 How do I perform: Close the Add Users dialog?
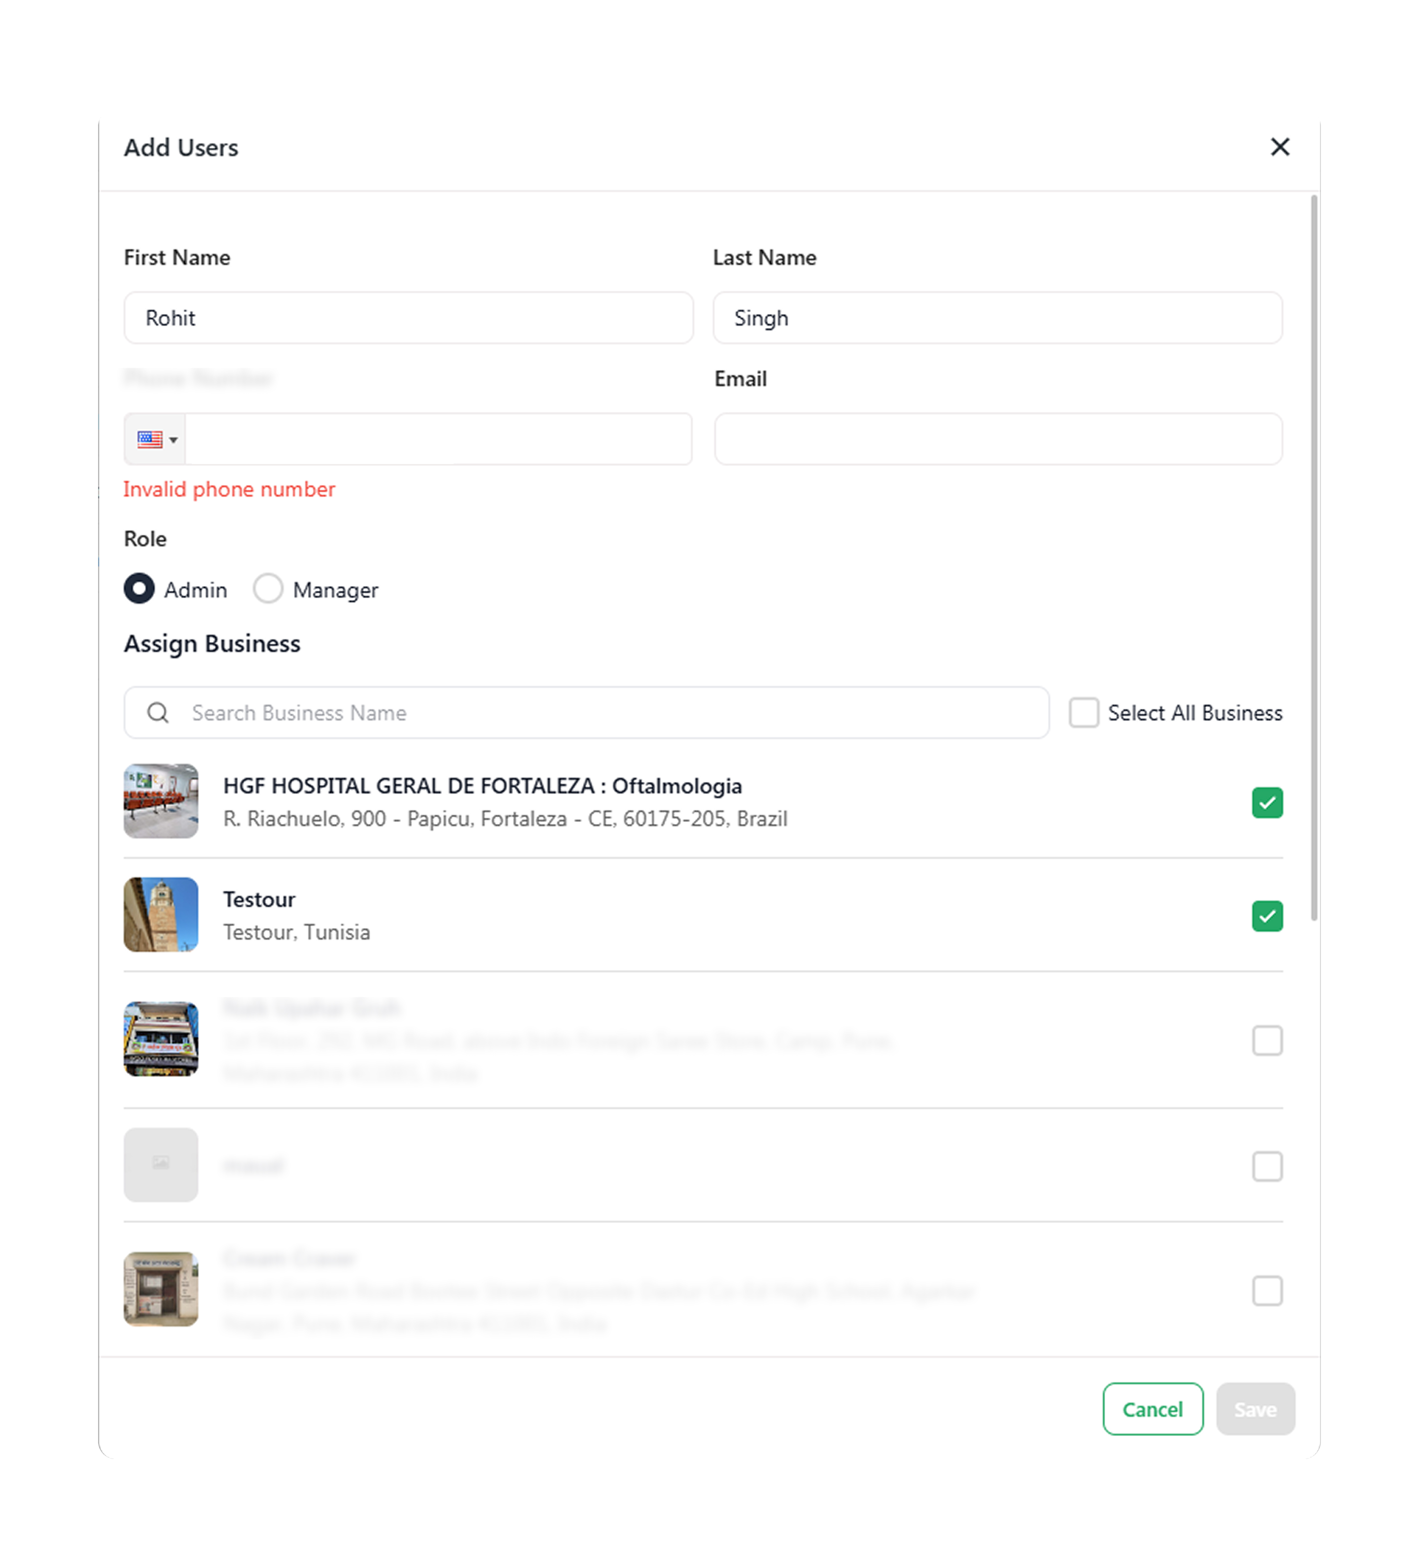click(x=1279, y=147)
